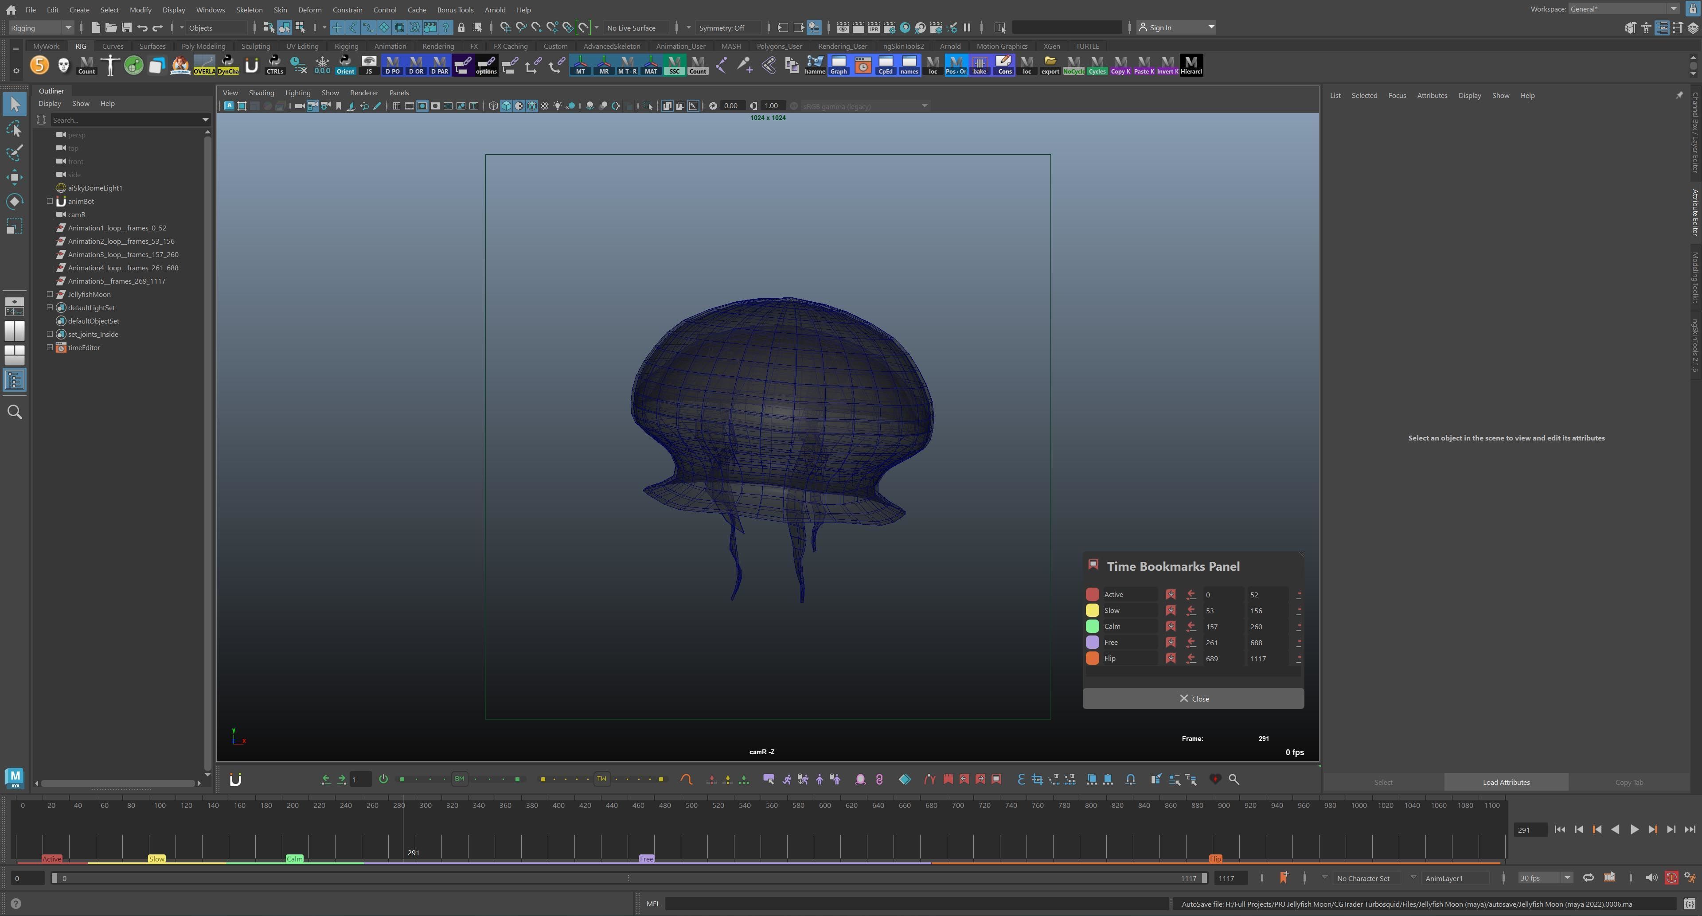Click the Calm bookmark green color swatch
The width and height of the screenshot is (1702, 916).
tap(1092, 626)
